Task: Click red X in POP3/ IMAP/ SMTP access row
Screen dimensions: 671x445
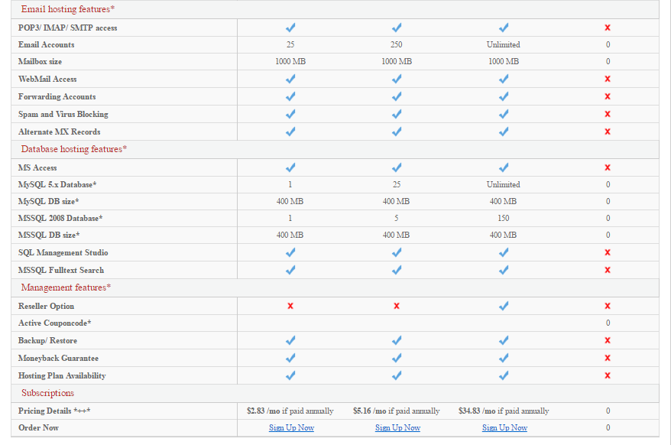Action: point(608,28)
